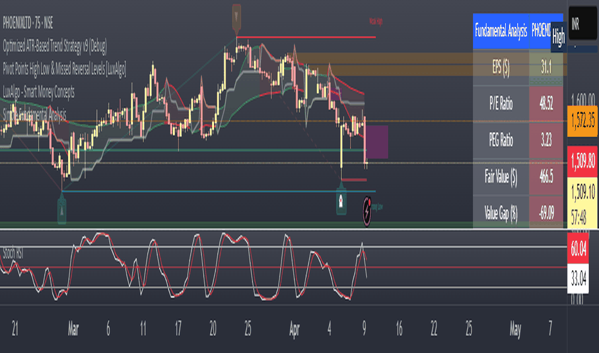
Task: Click the Fundamental Analysis table header
Action: coord(501,31)
